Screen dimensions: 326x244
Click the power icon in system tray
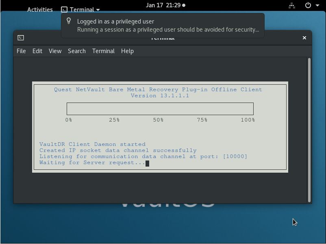click(x=308, y=5)
